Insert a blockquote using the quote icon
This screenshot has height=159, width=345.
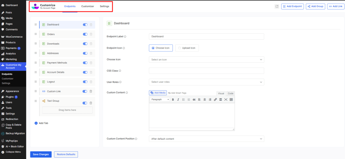coord(194,100)
